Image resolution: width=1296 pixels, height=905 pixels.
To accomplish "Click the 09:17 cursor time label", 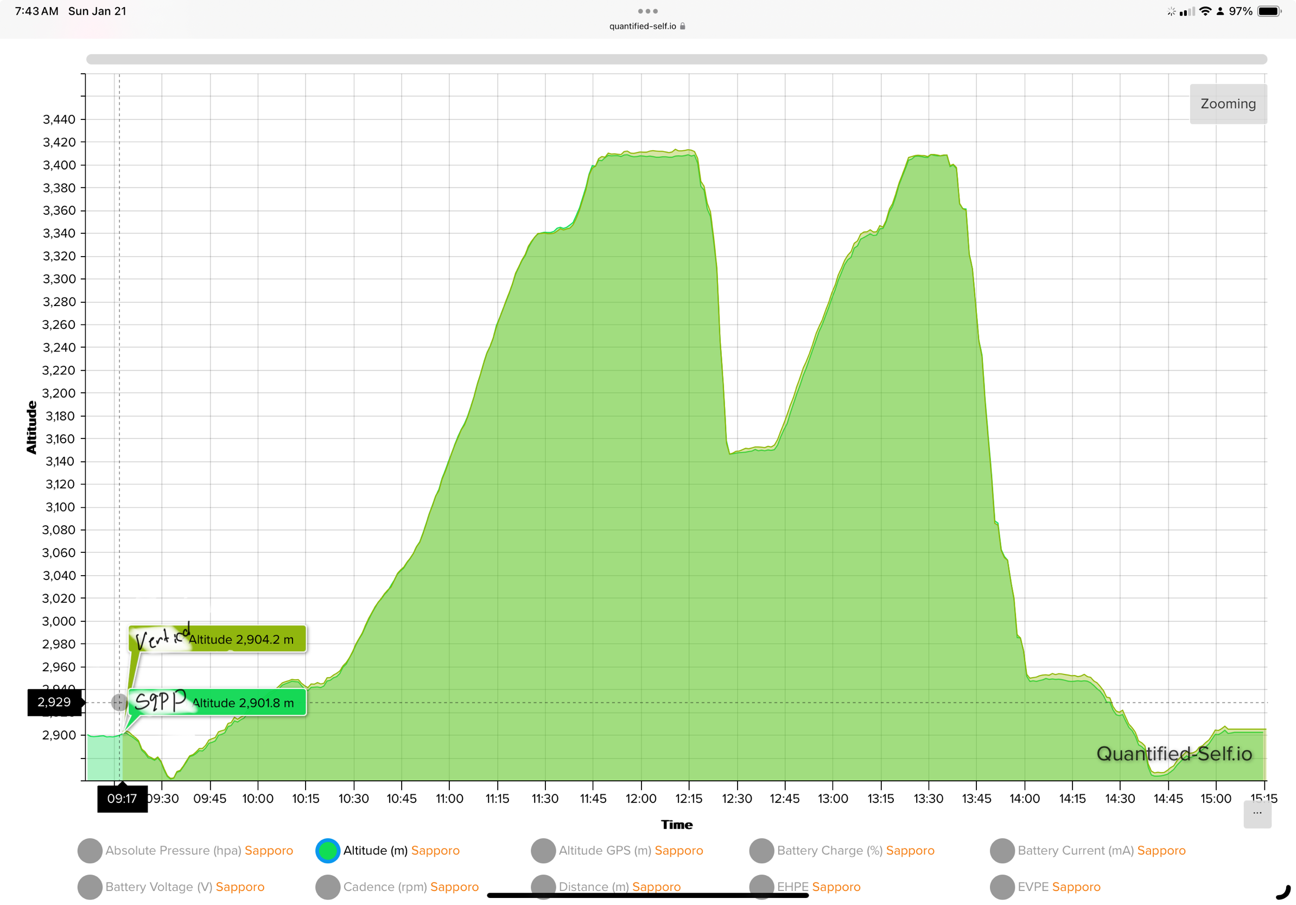I will pos(122,798).
